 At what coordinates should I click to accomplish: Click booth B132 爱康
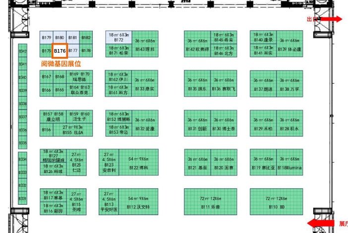pos(145,123)
